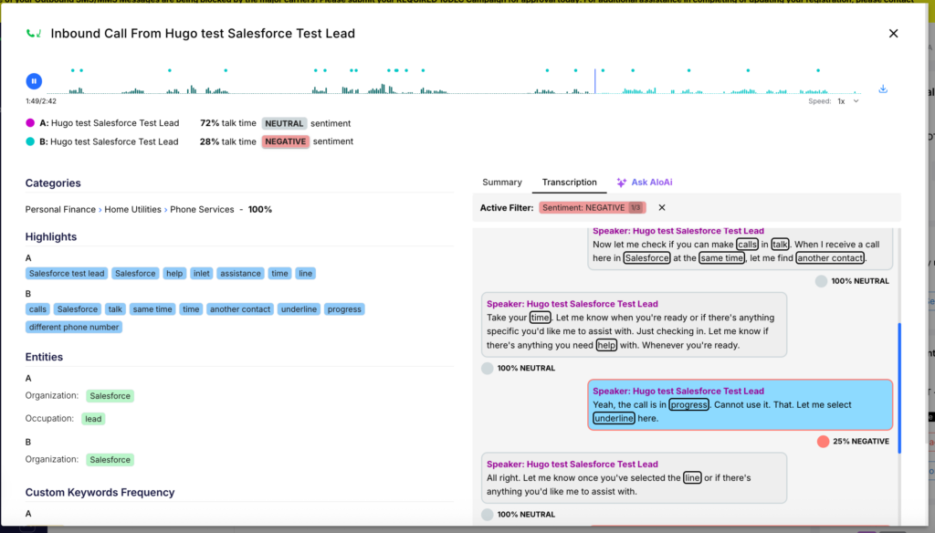935x533 pixels.
Task: Select the 'All right. Let me know' transcript message
Action: 634,478
